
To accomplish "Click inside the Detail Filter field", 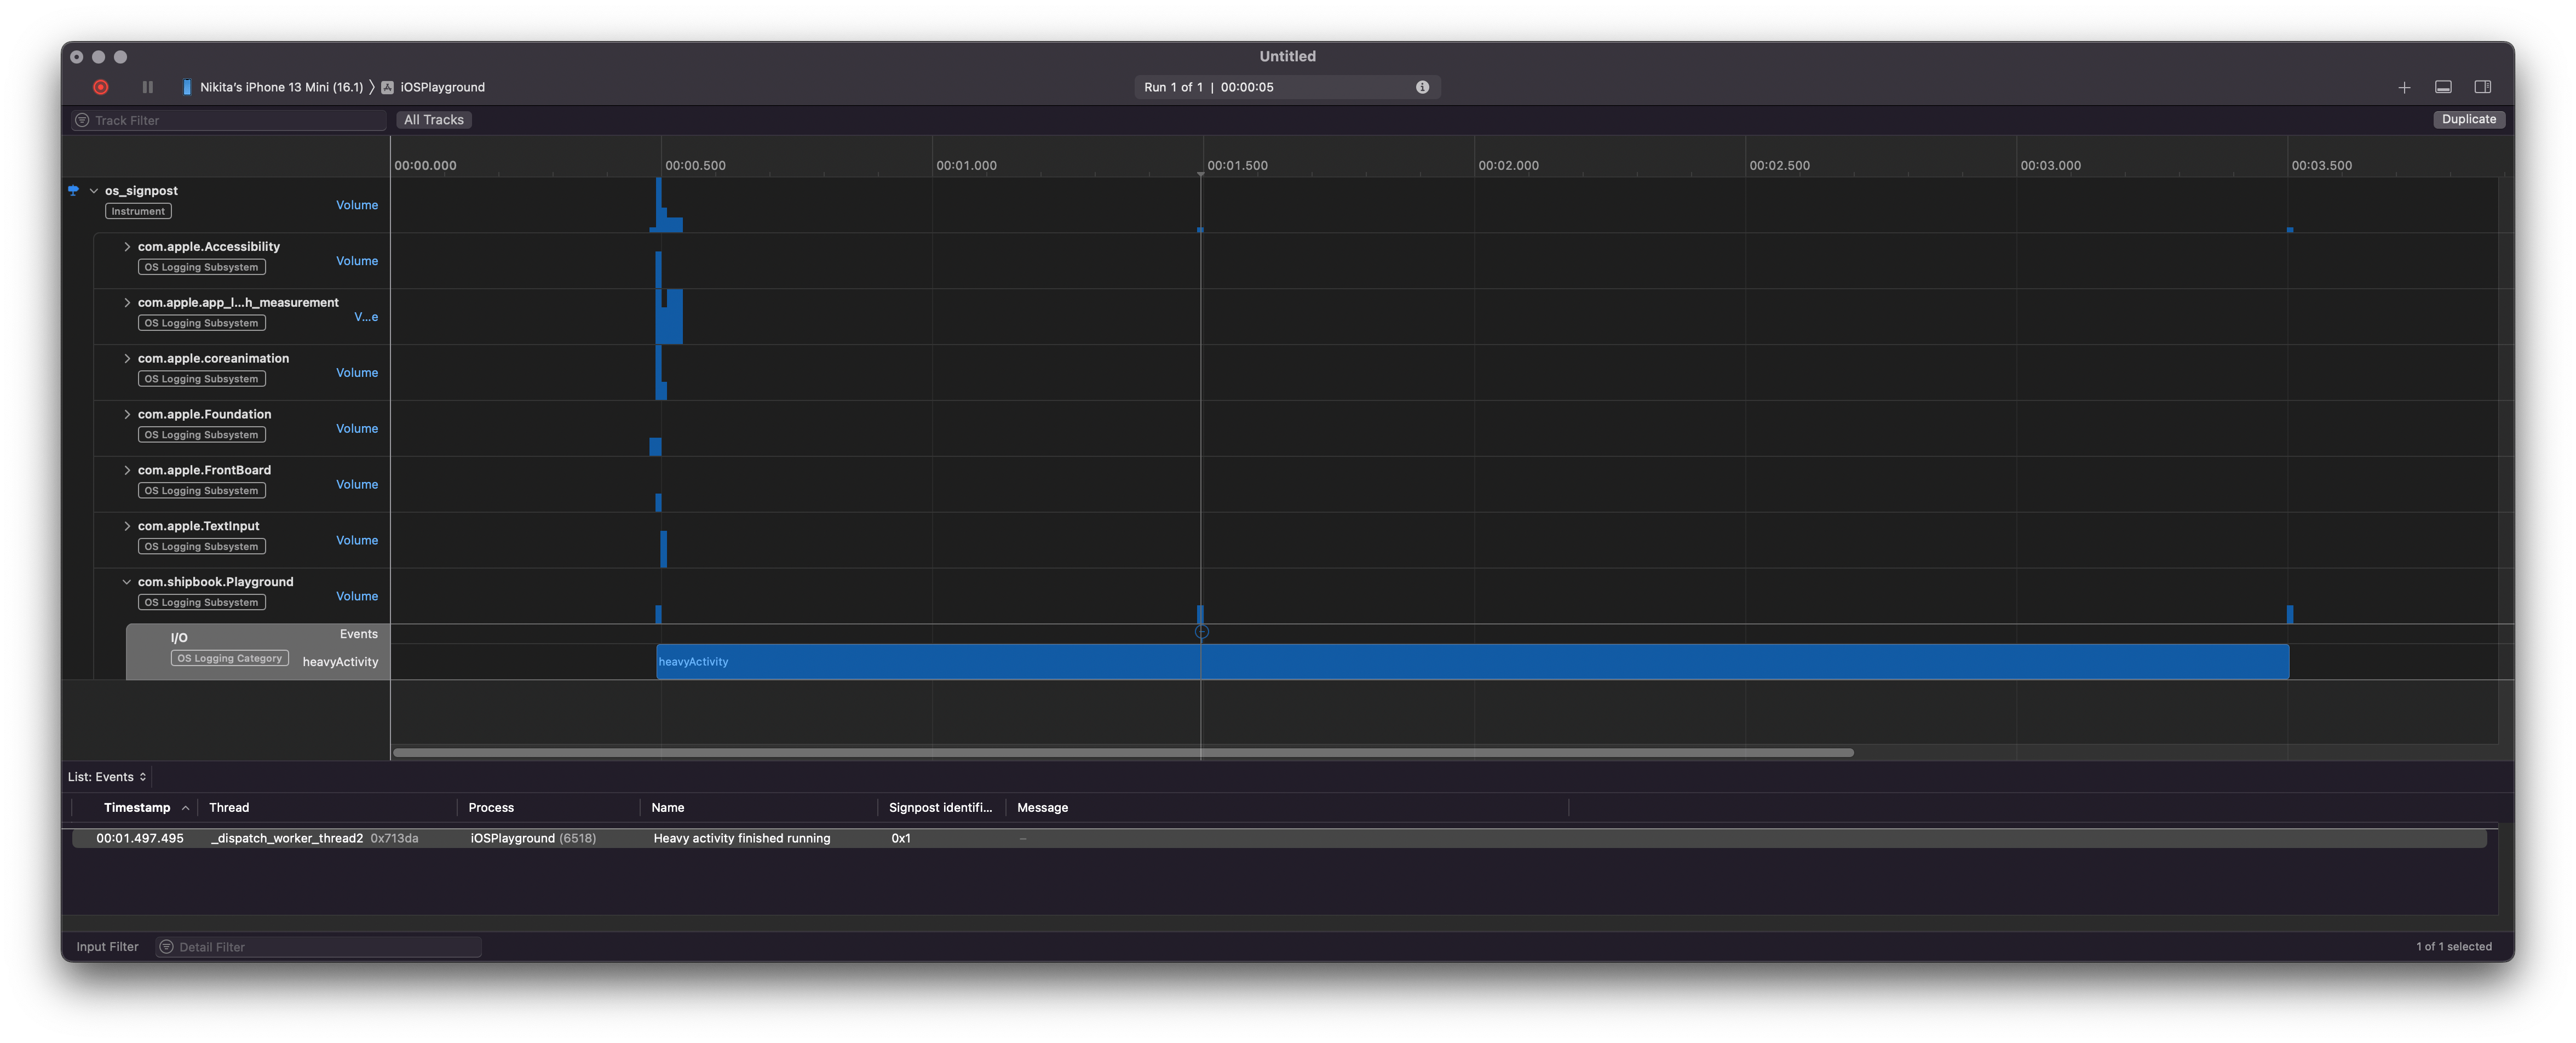I will pyautogui.click(x=318, y=946).
